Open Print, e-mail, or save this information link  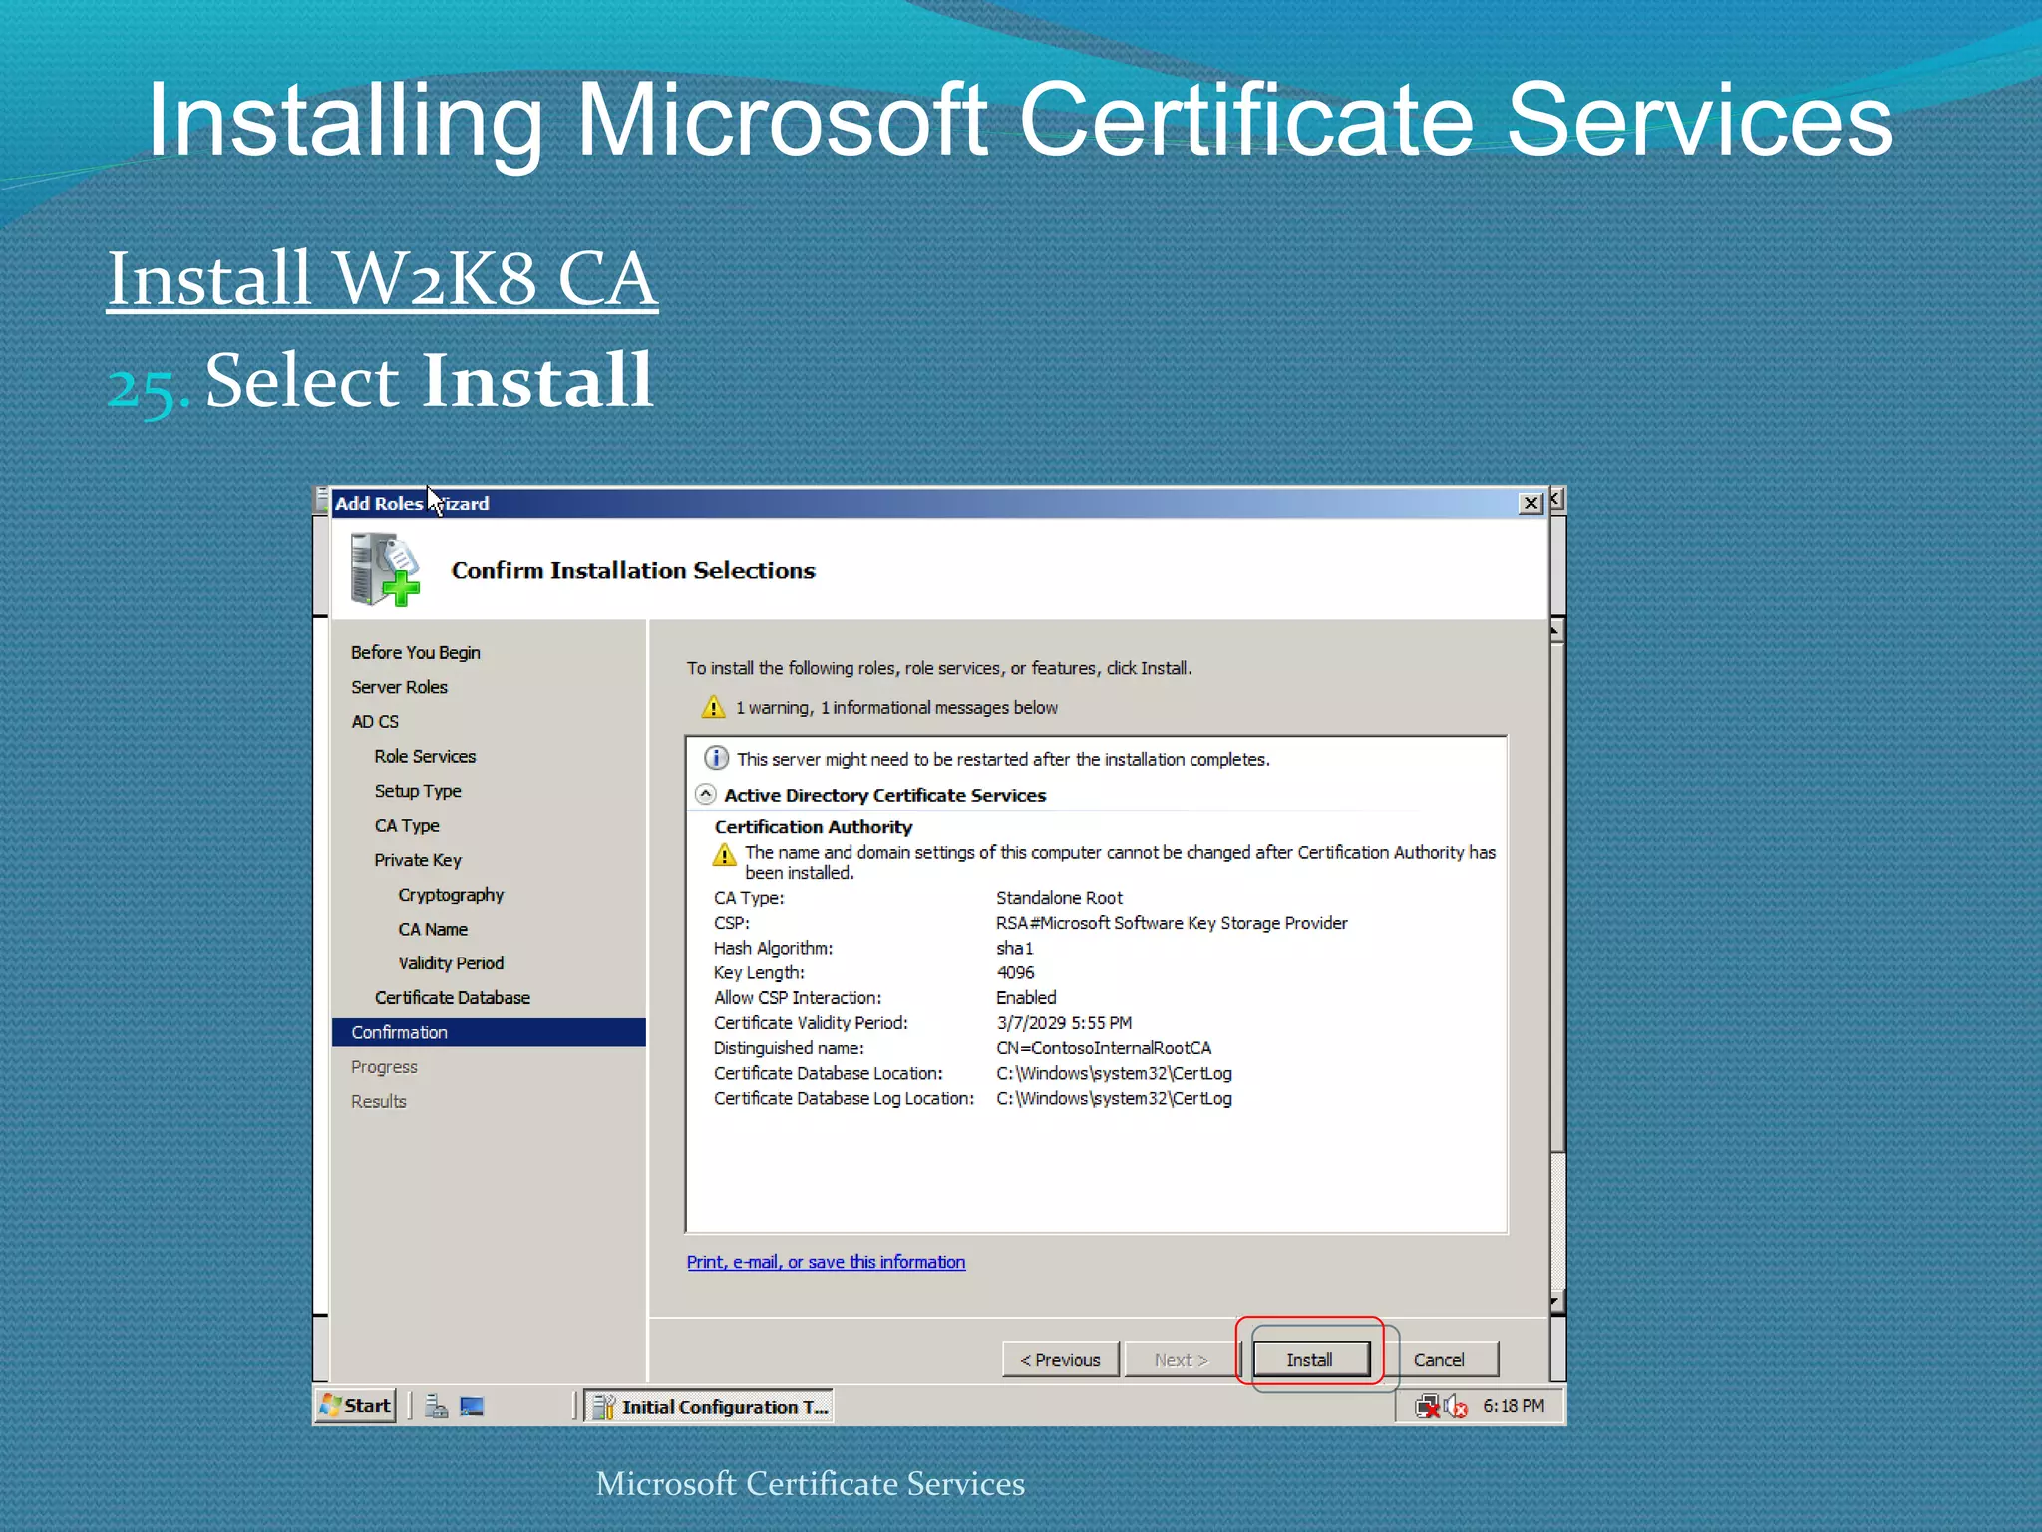pos(826,1262)
